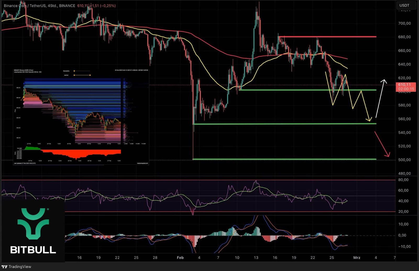This screenshot has height=271, width=419.
Task: Click the −1,51 (−0,25%) change value
Action: (102, 5)
